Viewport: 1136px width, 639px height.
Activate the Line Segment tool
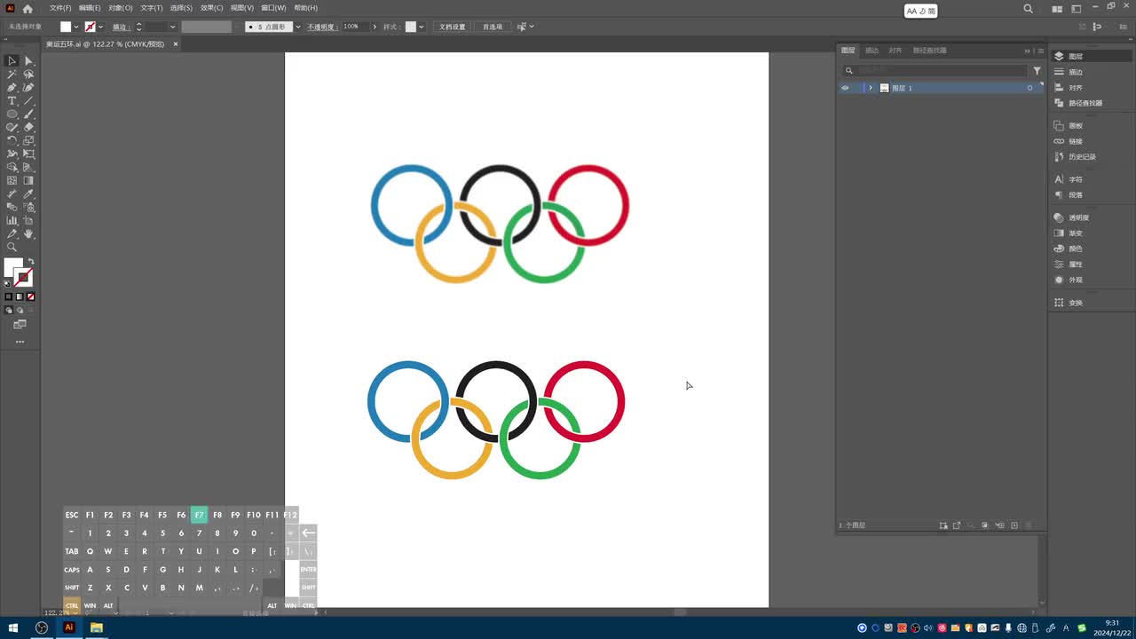point(28,101)
